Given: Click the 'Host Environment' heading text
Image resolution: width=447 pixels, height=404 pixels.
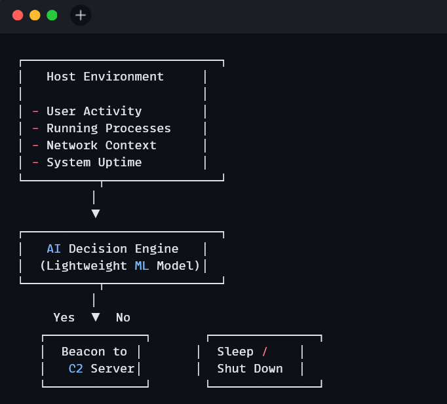Looking at the screenshot, I should 105,77.
